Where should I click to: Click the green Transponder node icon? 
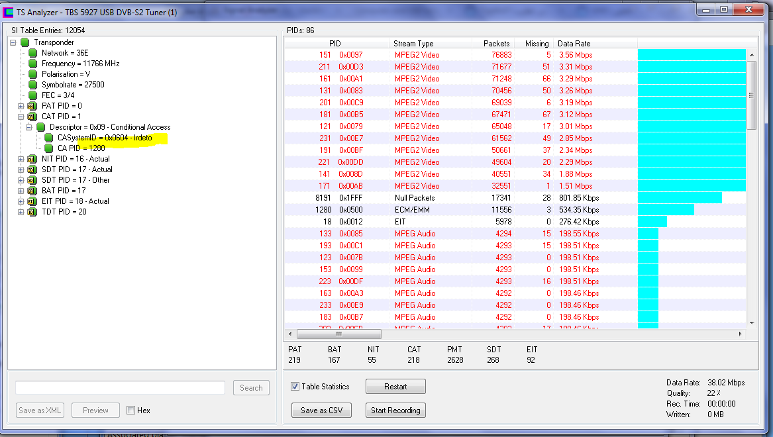coord(25,42)
